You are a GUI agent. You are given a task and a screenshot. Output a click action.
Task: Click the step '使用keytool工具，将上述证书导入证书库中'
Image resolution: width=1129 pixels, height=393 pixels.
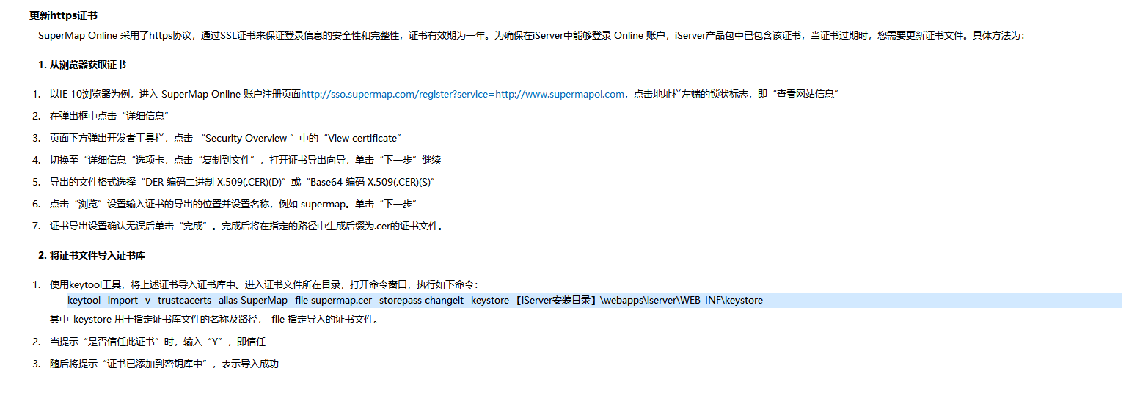point(264,284)
